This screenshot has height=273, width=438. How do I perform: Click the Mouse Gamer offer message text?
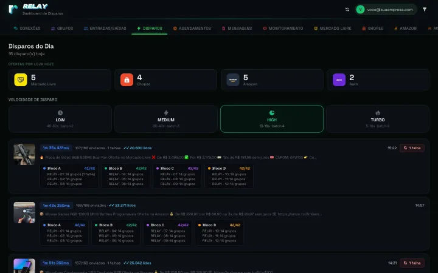click(181, 214)
